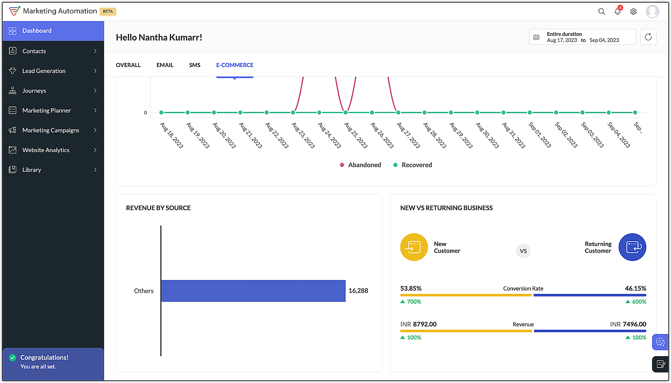The width and height of the screenshot is (671, 383).
Task: Click the New Customer circle icon
Action: point(414,247)
